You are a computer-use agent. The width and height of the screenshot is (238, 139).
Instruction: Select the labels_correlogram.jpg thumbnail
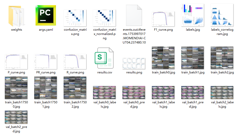222,15
